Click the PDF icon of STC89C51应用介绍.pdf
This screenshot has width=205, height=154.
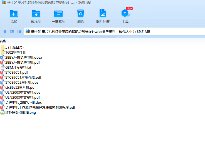click(2, 78)
